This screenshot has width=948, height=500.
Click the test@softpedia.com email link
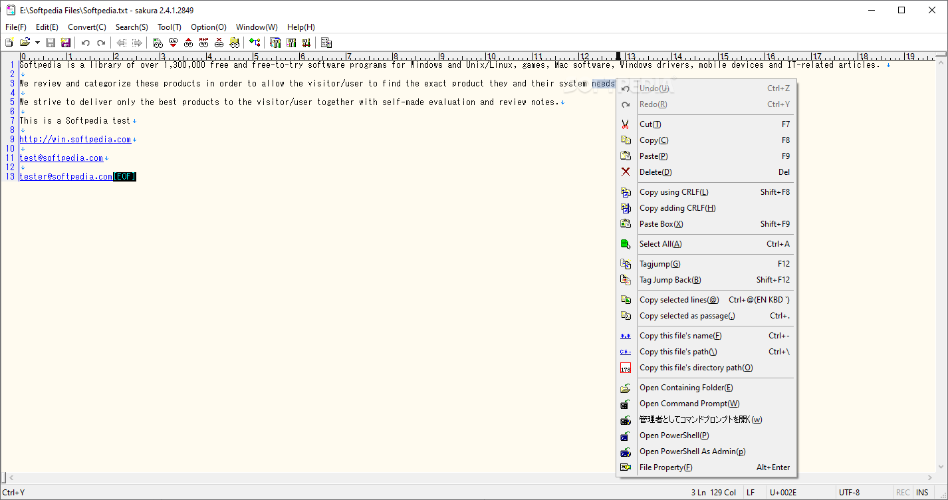pyautogui.click(x=61, y=158)
